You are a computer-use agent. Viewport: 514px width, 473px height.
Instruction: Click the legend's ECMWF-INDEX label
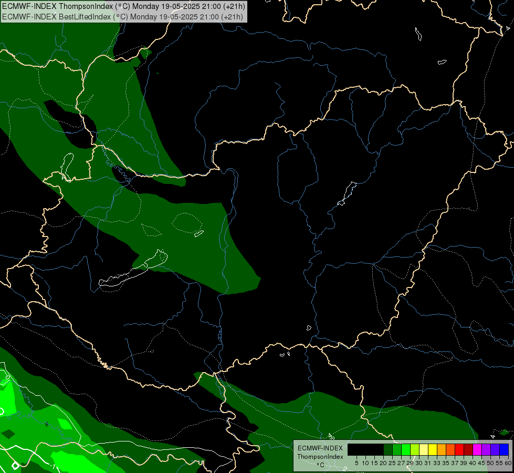(x=320, y=448)
